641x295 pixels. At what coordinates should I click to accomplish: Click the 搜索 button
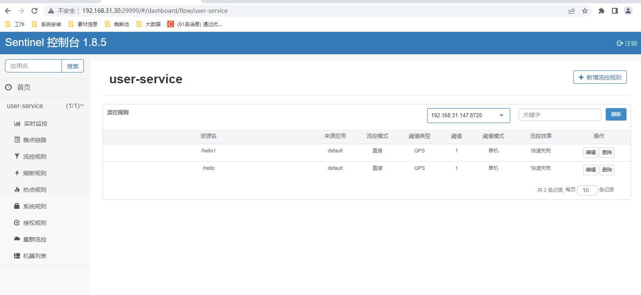(x=73, y=66)
